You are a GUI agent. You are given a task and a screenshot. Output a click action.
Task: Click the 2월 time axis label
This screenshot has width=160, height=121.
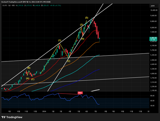click(x=53, y=111)
